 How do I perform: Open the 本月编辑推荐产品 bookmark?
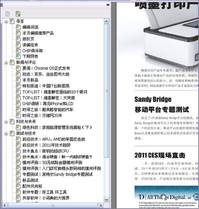38,33
